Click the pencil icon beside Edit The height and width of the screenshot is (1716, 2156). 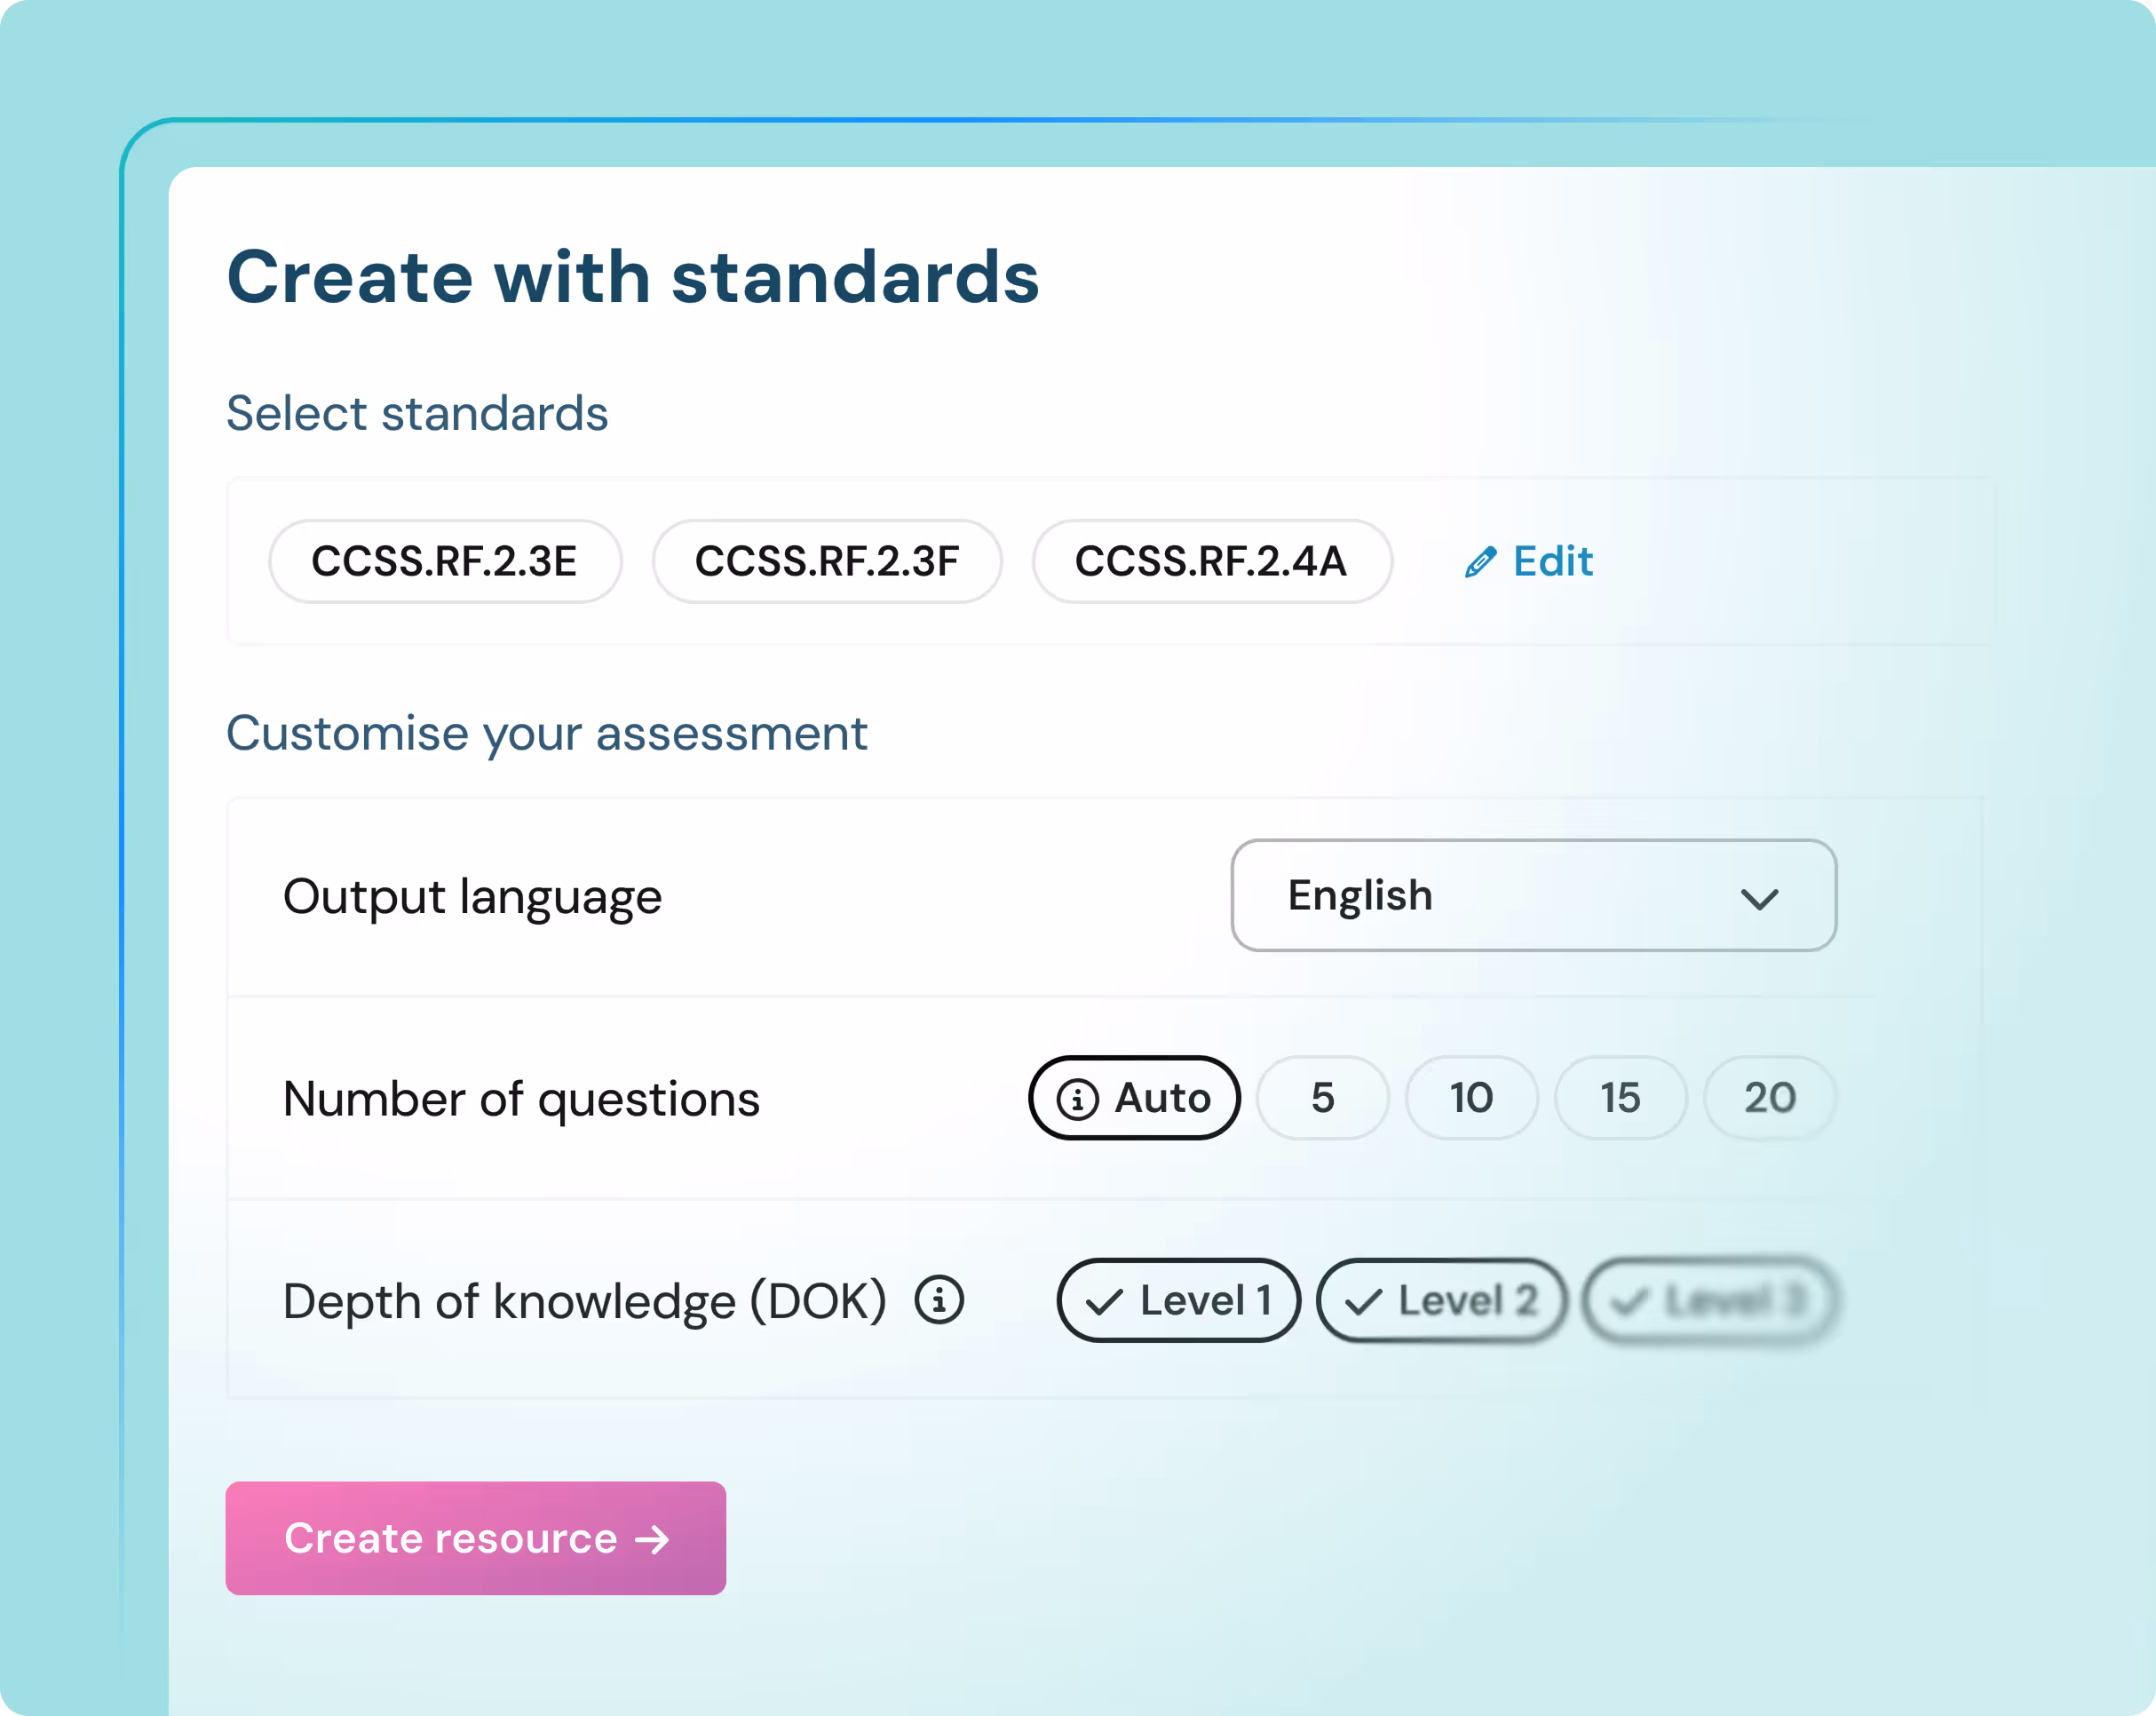(1480, 562)
